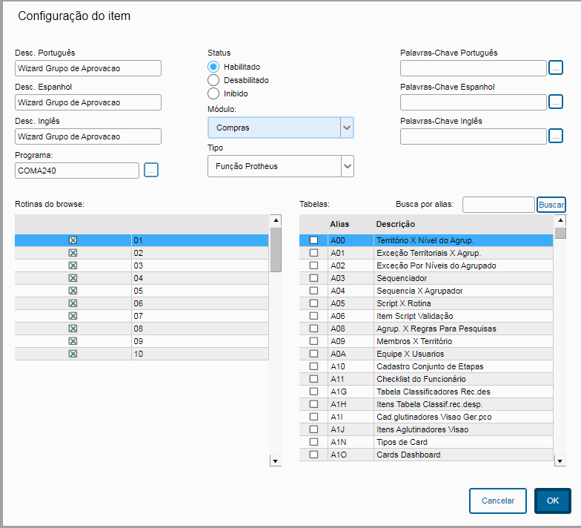This screenshot has height=528, width=581.
Task: Open the Tipo dropdown Função Protheus
Action: tap(347, 166)
